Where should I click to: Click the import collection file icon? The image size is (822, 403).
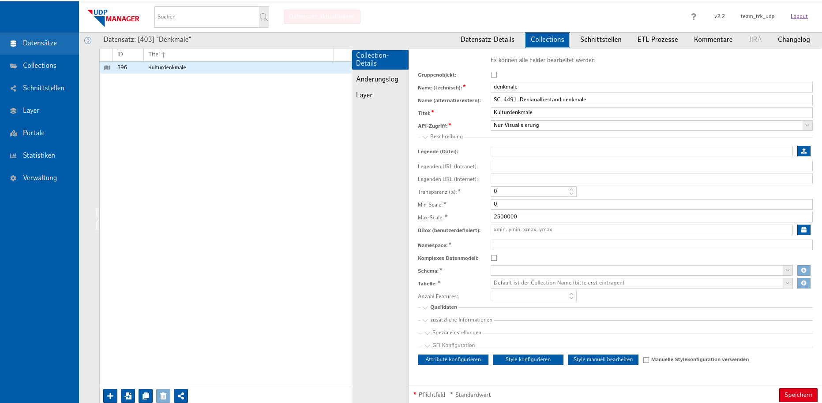tap(128, 396)
